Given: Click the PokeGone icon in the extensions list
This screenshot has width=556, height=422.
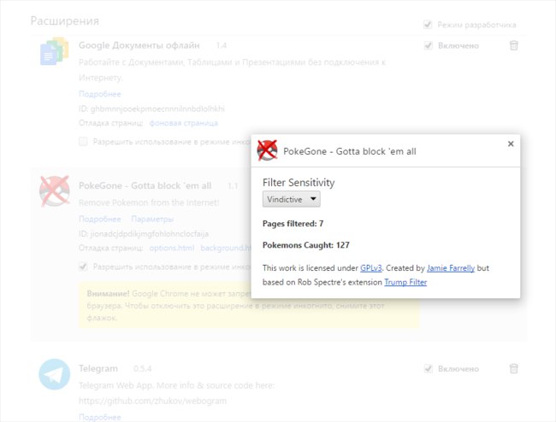Looking at the screenshot, I should [54, 191].
